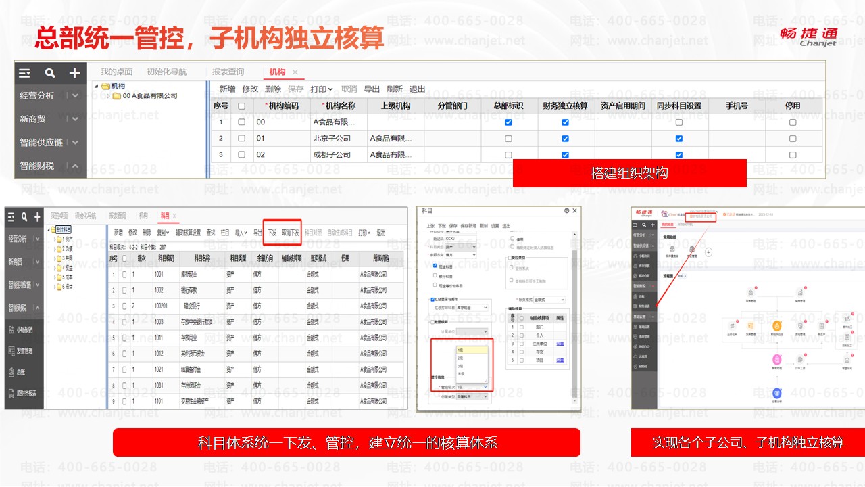Check 停用 for the 00 A食品有限 row
865x487 pixels.
coord(793,122)
